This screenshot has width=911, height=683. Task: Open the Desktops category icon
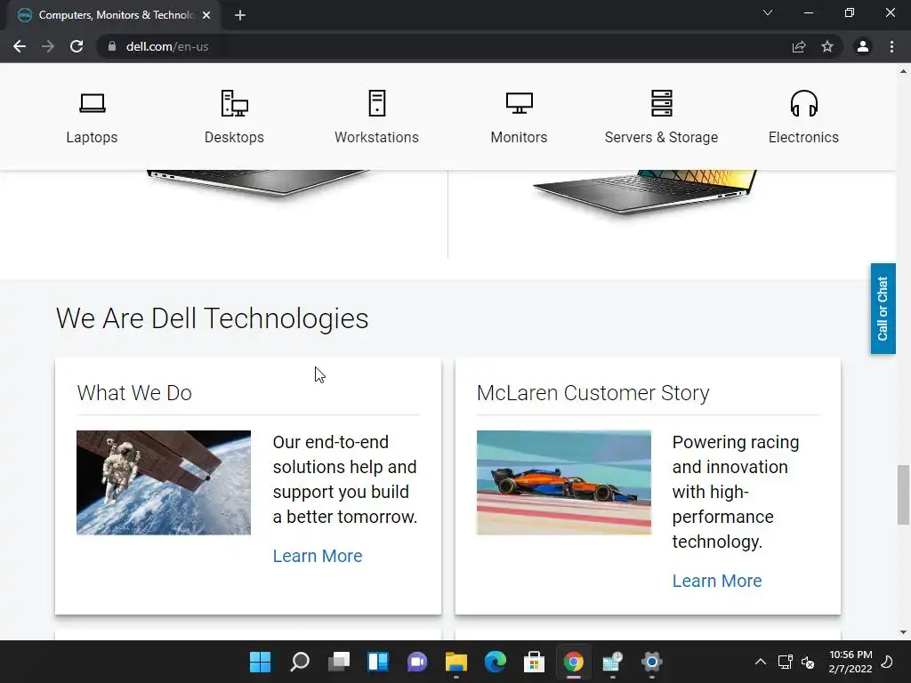pos(234,103)
